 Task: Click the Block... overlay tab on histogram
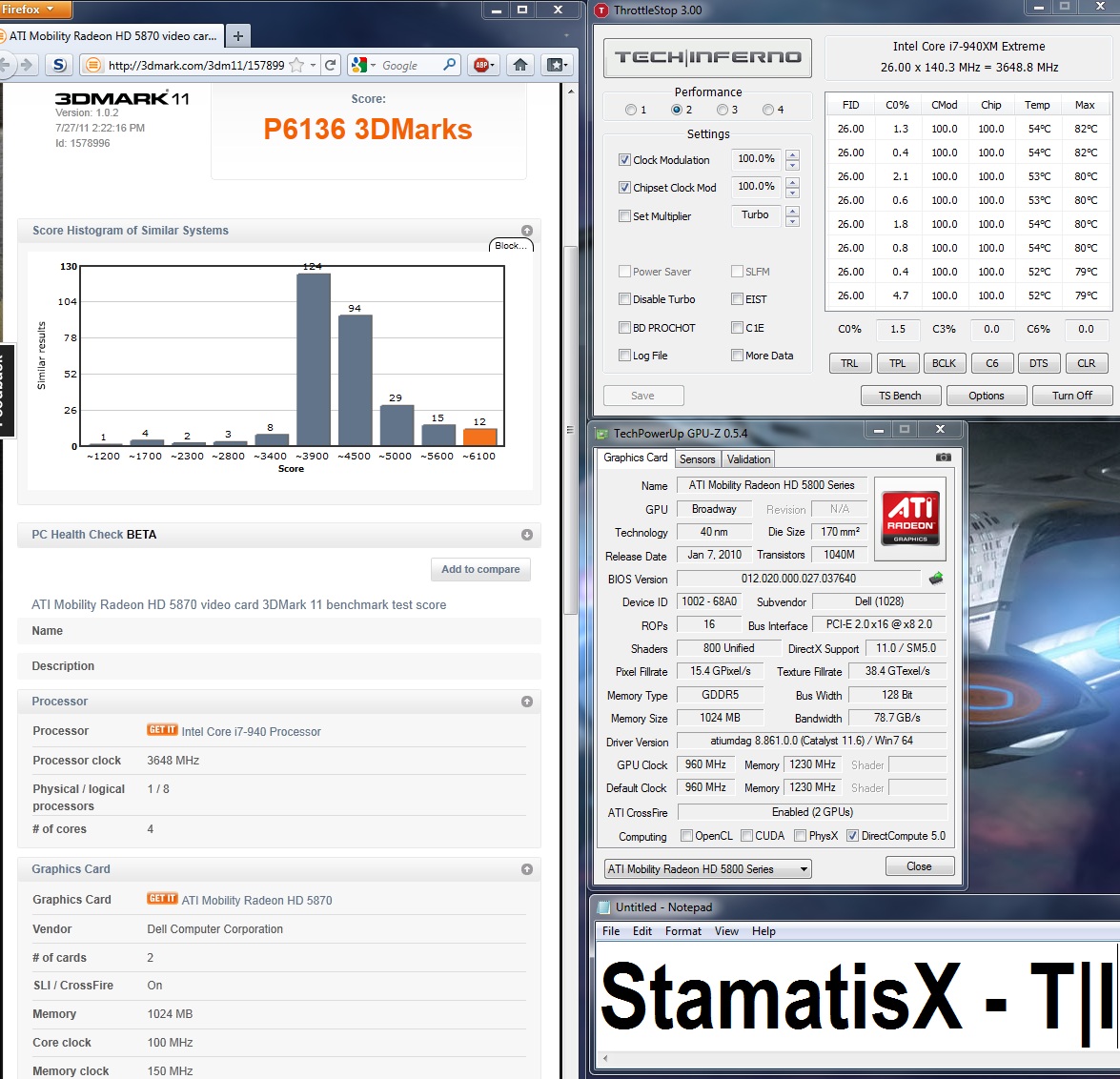pyautogui.click(x=511, y=245)
